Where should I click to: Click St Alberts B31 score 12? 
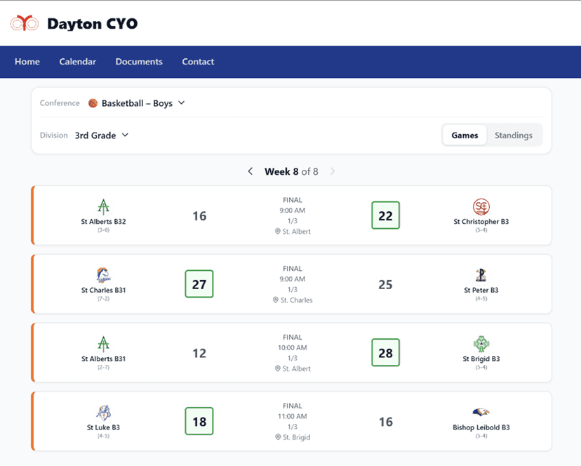(x=199, y=353)
